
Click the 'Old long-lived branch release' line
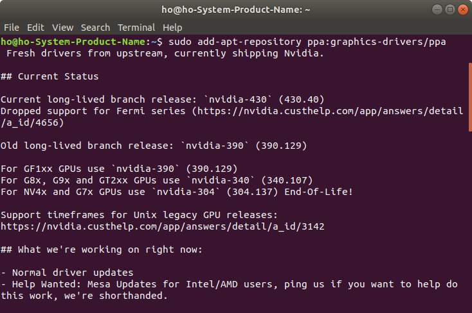pos(154,146)
